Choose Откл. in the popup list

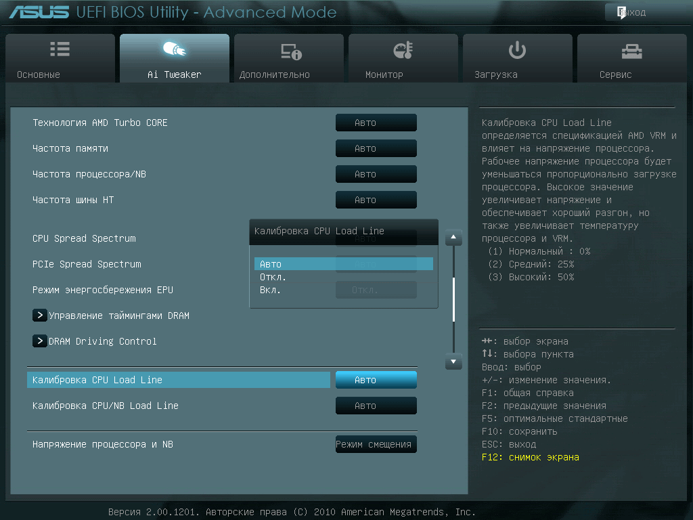click(343, 277)
